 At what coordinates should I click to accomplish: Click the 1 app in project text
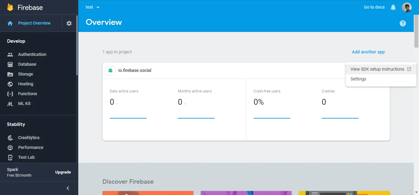point(117,52)
